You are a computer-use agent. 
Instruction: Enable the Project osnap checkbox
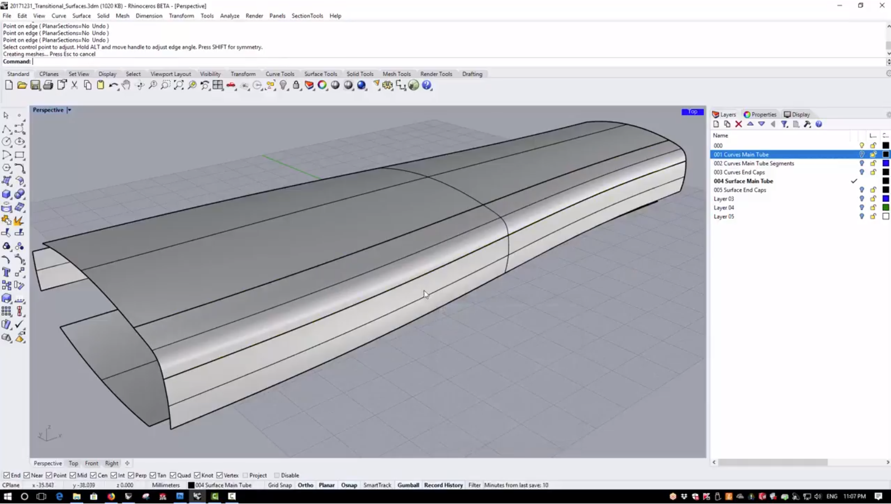245,476
